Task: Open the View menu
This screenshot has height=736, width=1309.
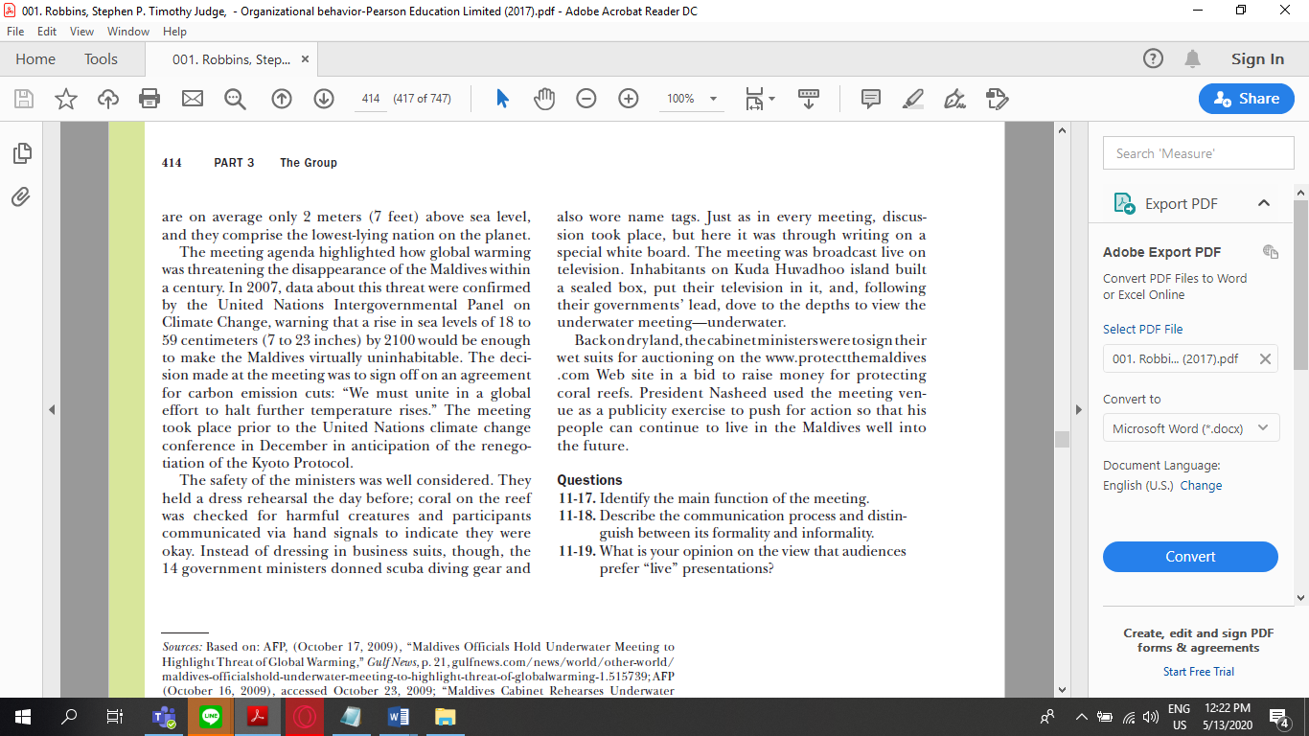Action: click(x=81, y=32)
